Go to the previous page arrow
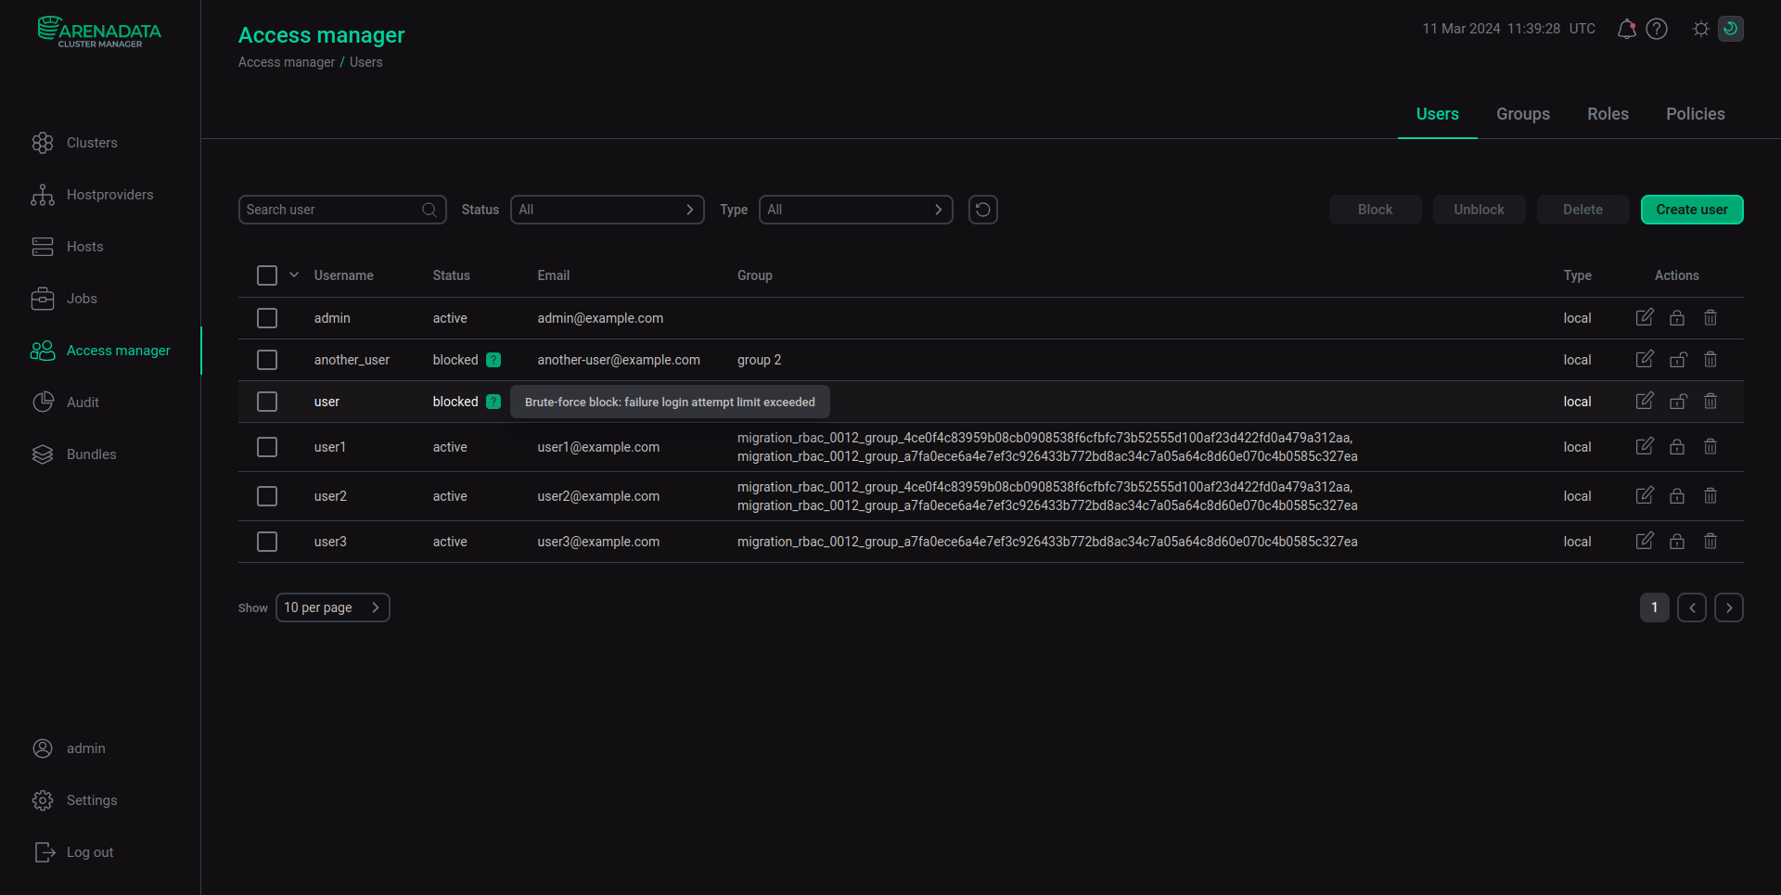 coord(1692,607)
